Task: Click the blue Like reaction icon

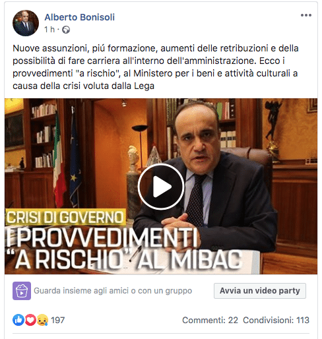Action: click(x=18, y=320)
